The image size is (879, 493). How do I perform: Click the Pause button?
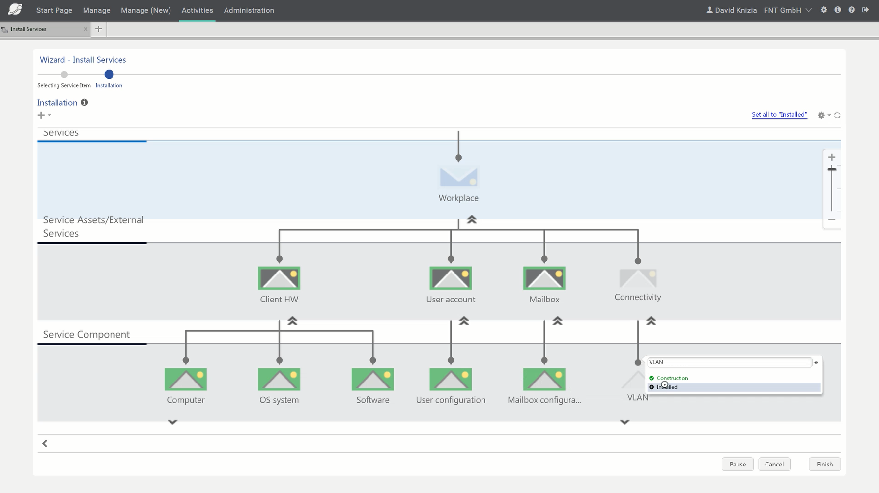[737, 464]
